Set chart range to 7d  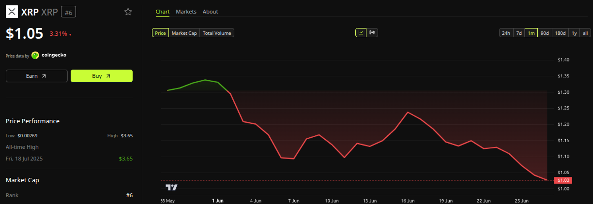[x=519, y=33]
